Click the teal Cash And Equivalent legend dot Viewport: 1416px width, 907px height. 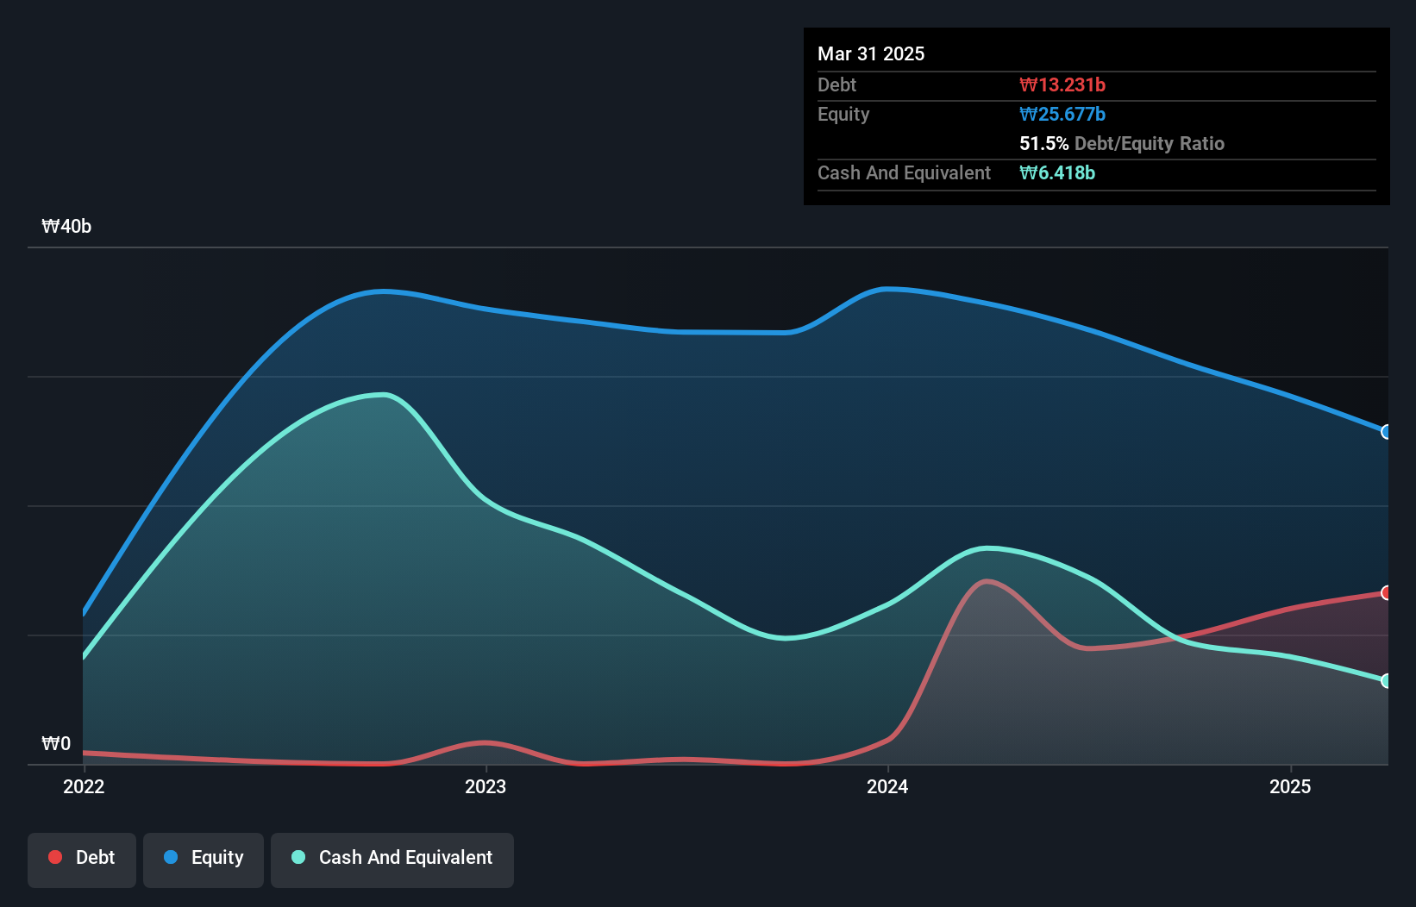(298, 857)
